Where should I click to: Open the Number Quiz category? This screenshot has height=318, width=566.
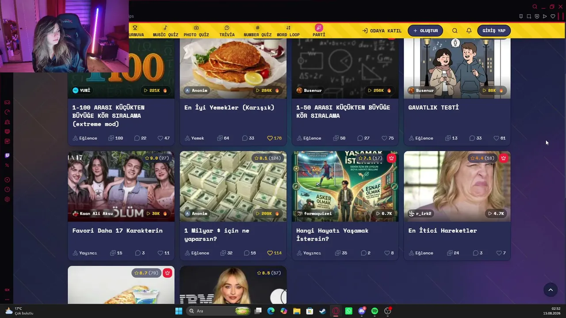coord(257,31)
